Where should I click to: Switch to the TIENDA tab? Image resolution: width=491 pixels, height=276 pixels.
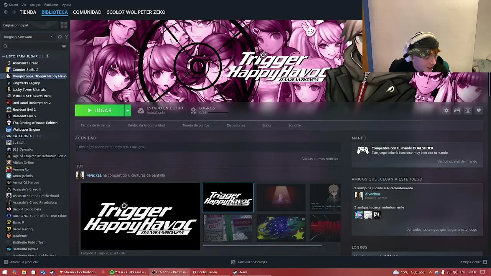click(28, 12)
